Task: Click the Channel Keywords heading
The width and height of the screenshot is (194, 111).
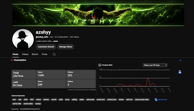Action: pyautogui.click(x=18, y=96)
